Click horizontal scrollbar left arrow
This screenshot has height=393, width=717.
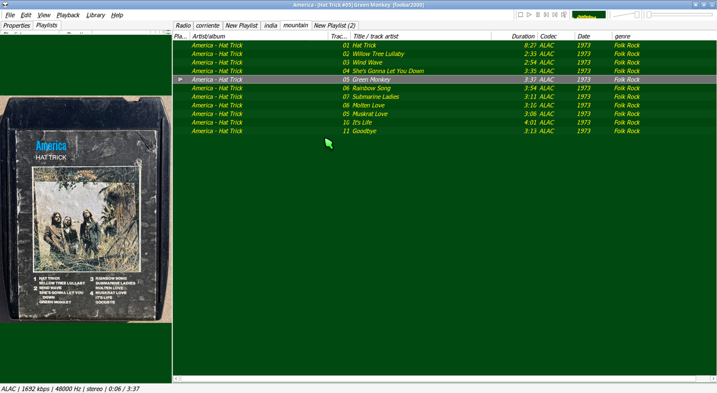[176, 378]
